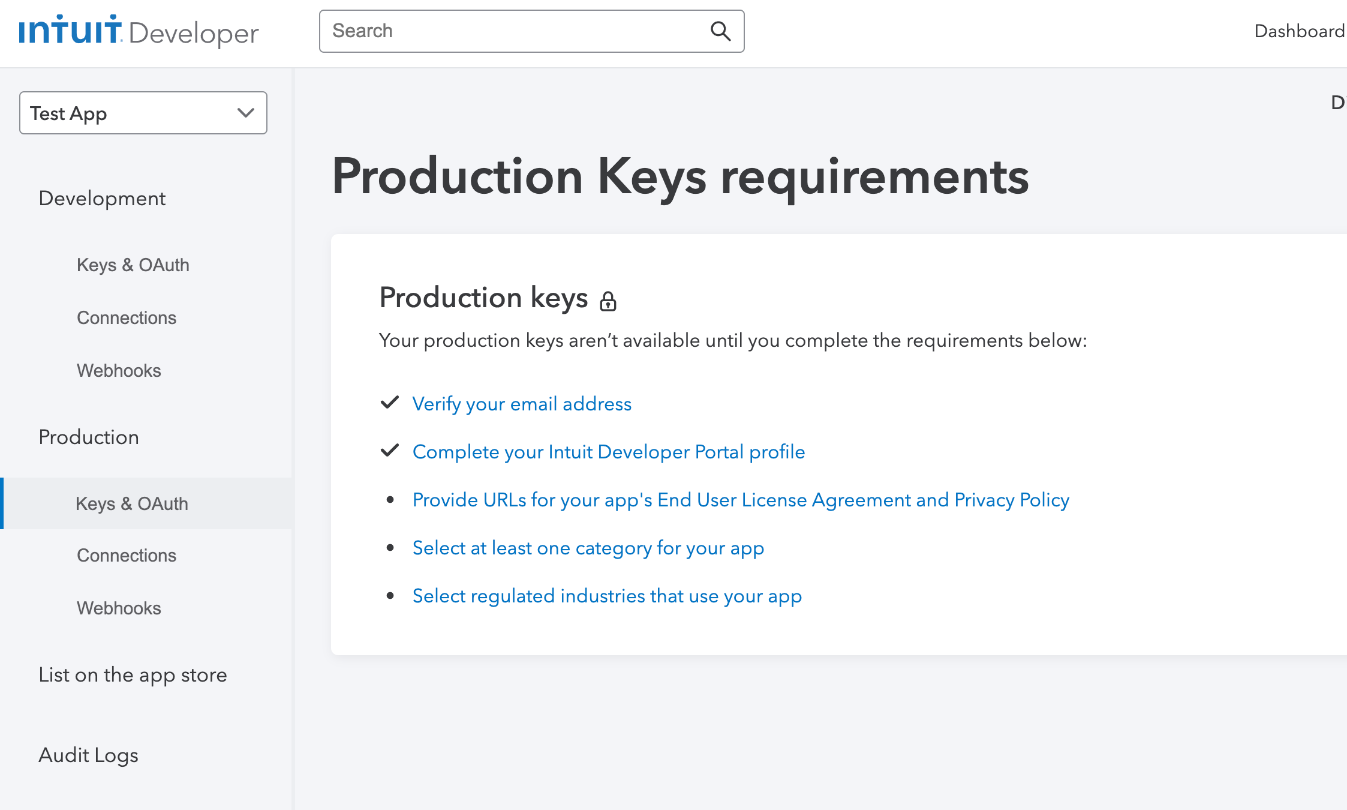Image resolution: width=1347 pixels, height=810 pixels.
Task: Open Connections under Production
Action: point(127,555)
